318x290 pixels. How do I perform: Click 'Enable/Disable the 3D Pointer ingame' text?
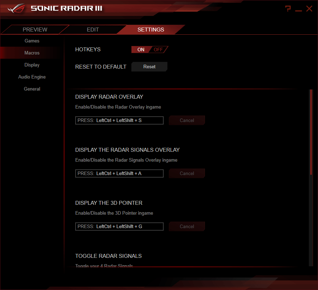114,213
